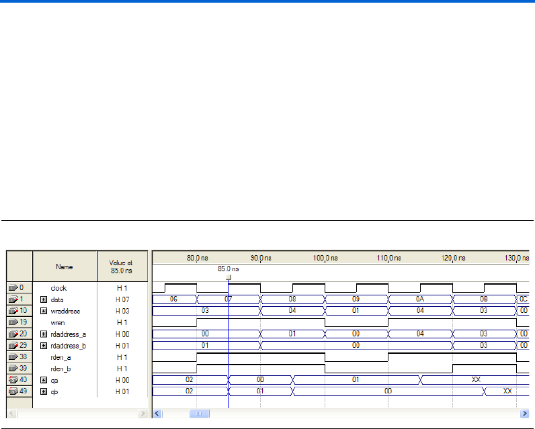Screen dimensions: 535x429
Task: Expand the wraddress bus signal
Action: [44, 311]
